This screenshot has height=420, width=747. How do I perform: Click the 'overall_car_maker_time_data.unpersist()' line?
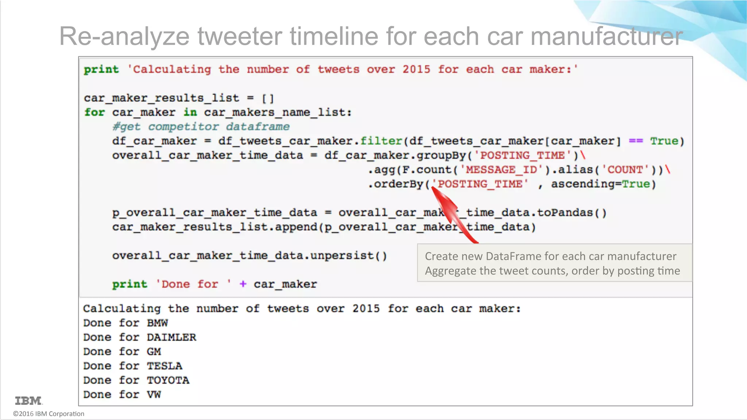coord(250,256)
